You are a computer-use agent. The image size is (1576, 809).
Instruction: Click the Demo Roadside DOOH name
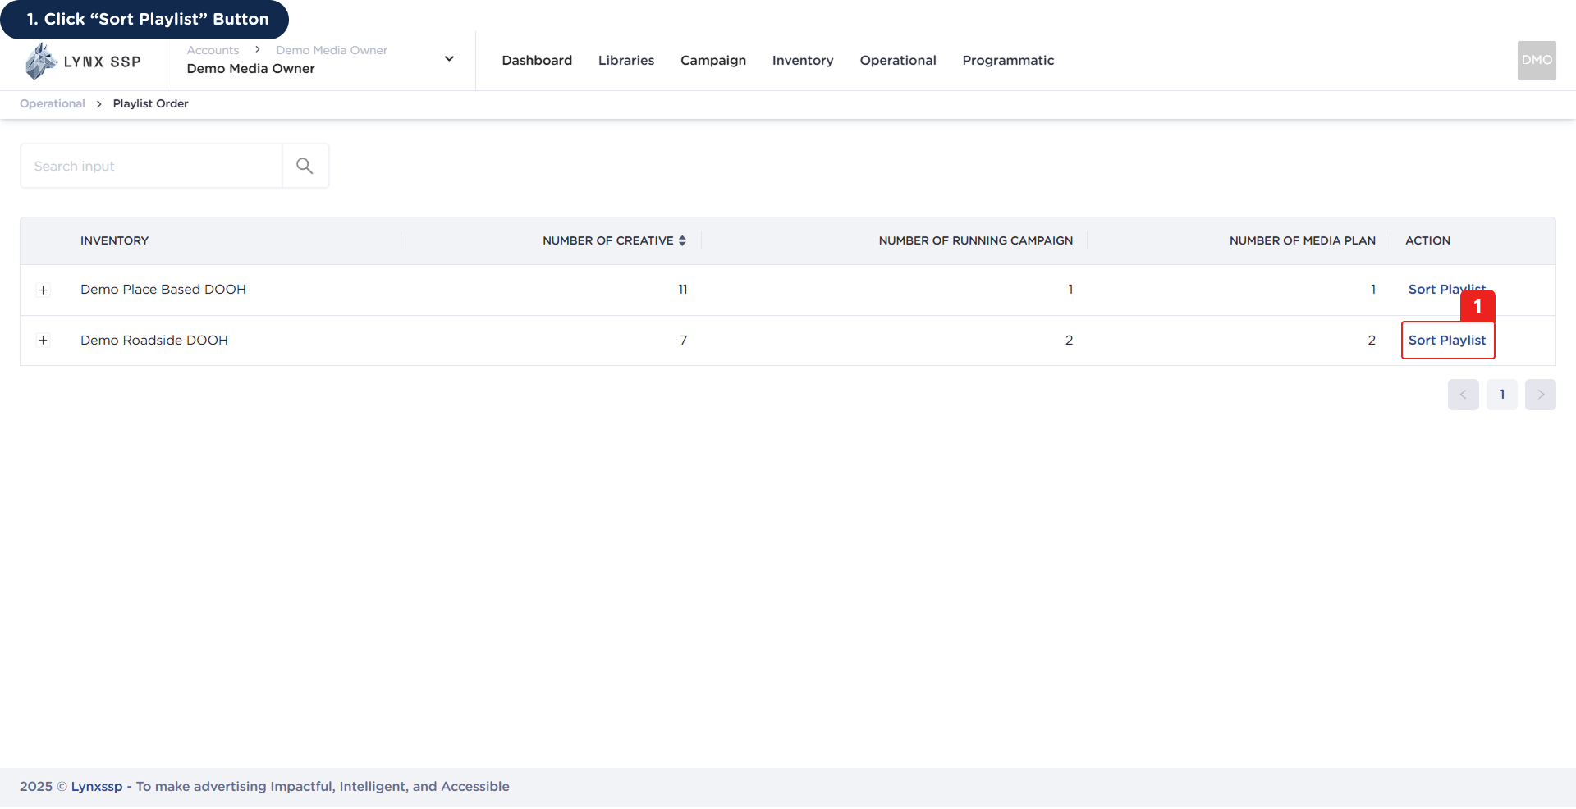pyautogui.click(x=154, y=341)
